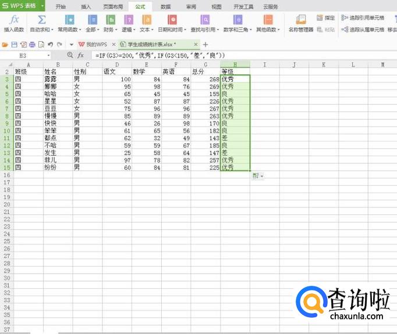Open the Insert Function (插入函数) dialog
397x334 pixels.
pyautogui.click(x=14, y=23)
